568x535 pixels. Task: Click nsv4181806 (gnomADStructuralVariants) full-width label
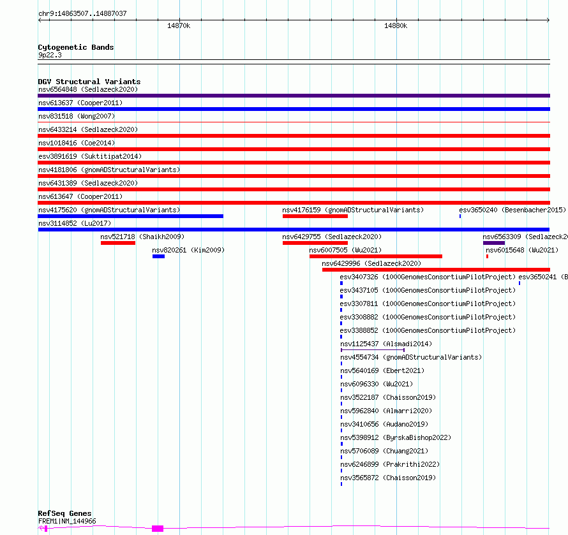coord(109,170)
